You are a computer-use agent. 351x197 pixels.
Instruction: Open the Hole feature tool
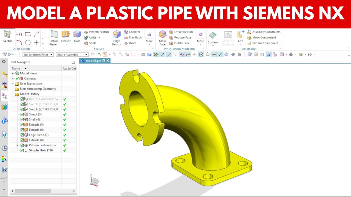pyautogui.click(x=77, y=36)
